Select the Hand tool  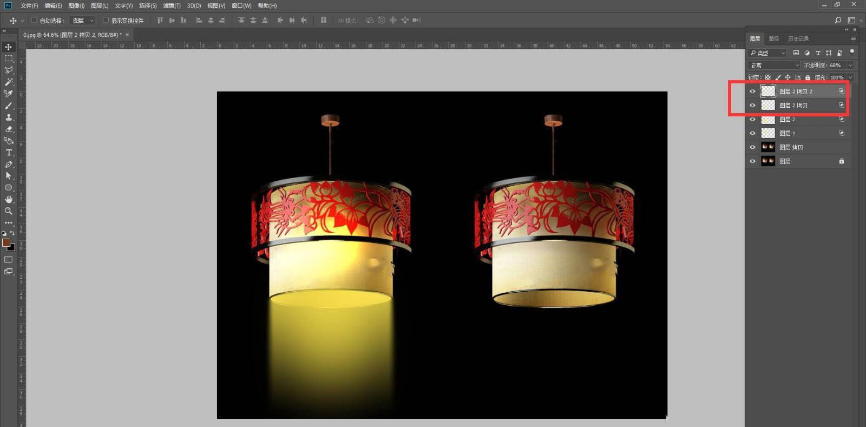point(9,199)
